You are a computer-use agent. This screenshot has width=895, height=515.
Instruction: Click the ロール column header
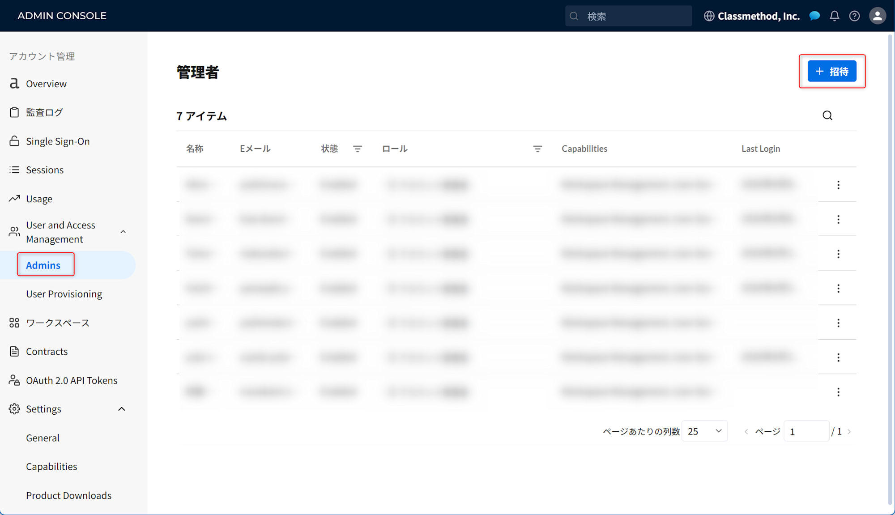point(395,149)
